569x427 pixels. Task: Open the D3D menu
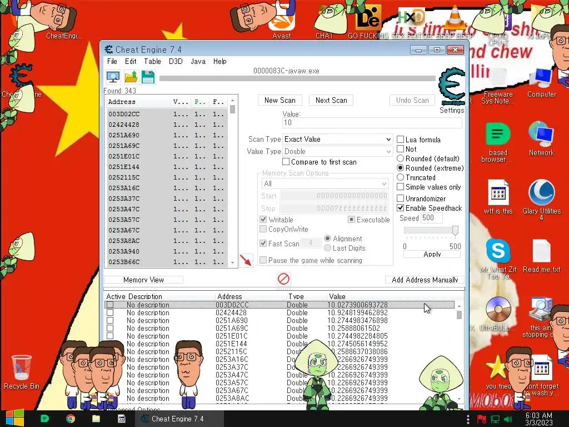tap(176, 61)
